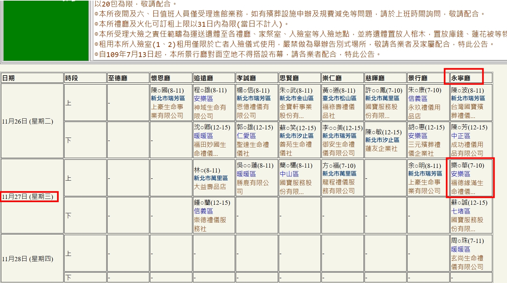
Task: Select the name 簡○欉(8-11)
Action: click(x=296, y=166)
